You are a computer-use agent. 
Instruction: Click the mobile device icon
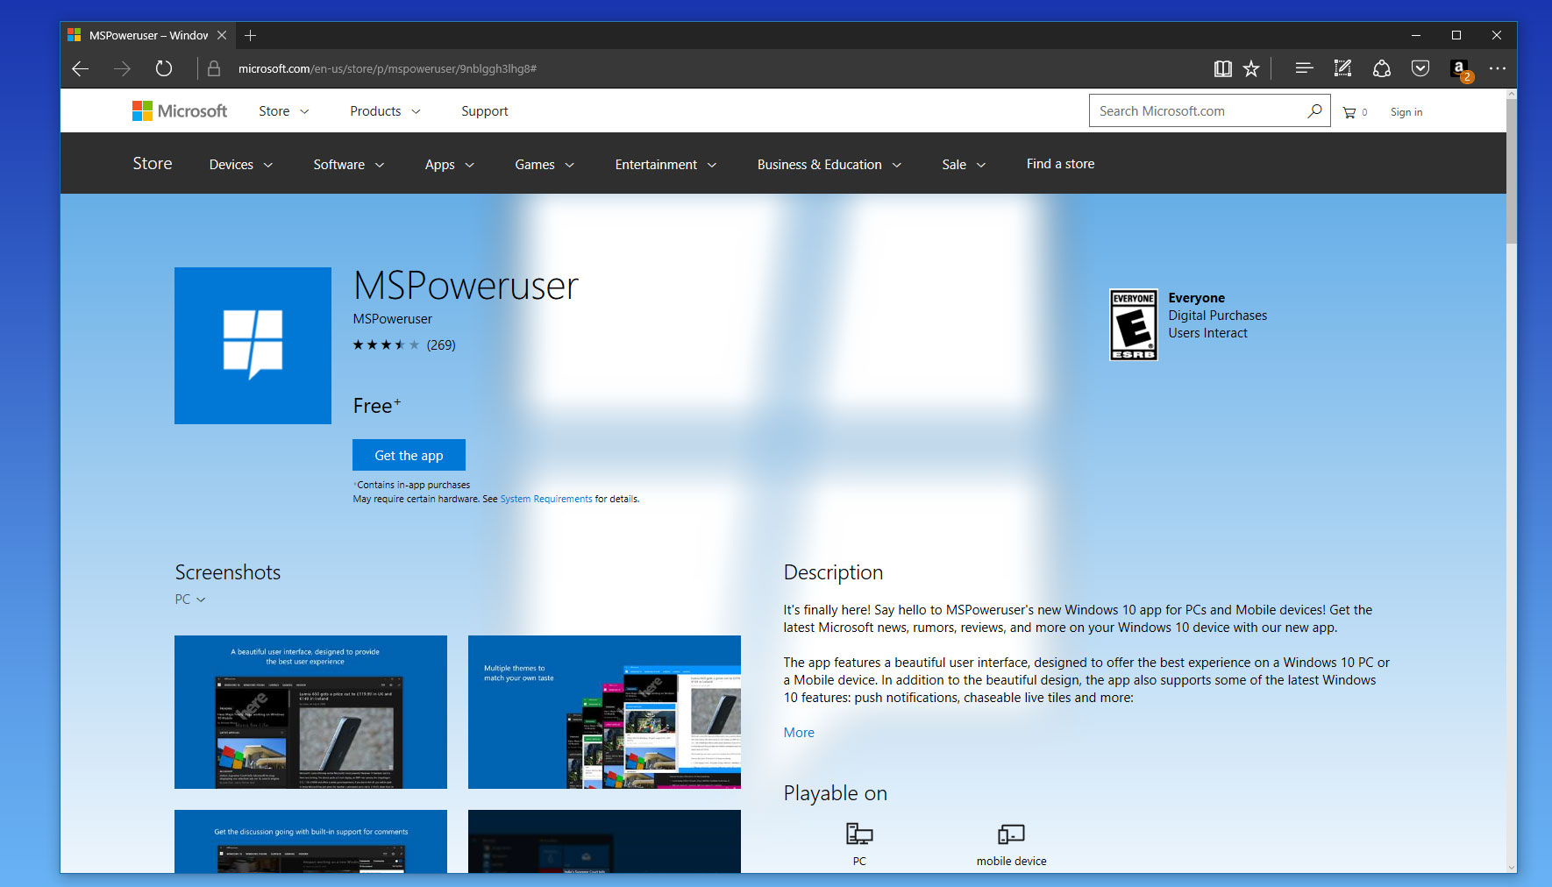pos(1011,834)
